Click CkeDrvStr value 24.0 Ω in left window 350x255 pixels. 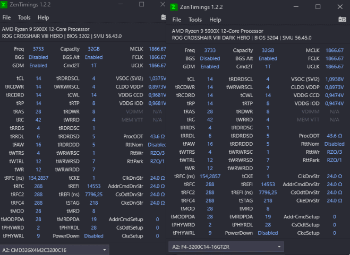pyautogui.click(x=157, y=203)
